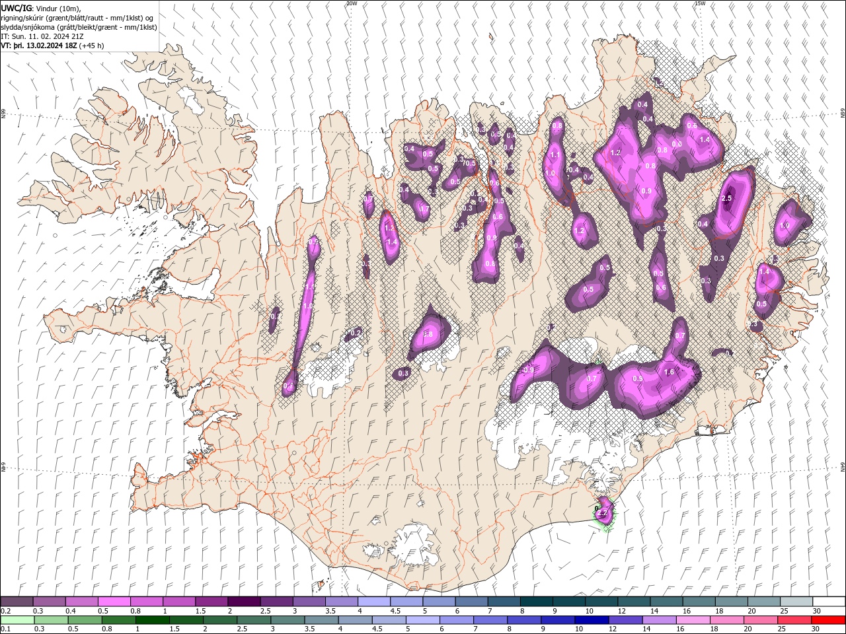
Task: Pick the lower legend green swatch starting at 0.5
Action: click(x=85, y=620)
